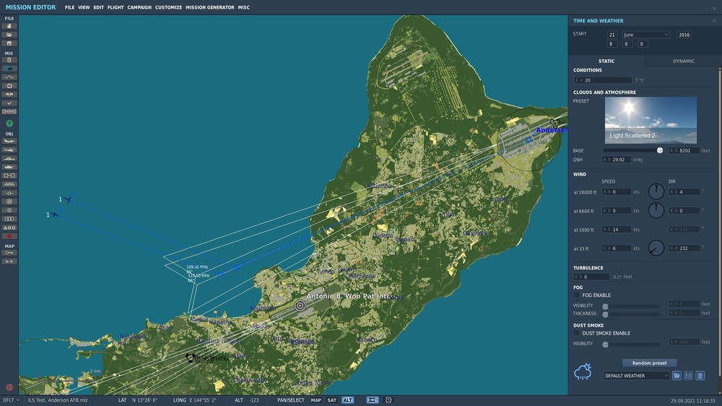Open the CUSTOMIZE menu
The image size is (722, 406).
(168, 7)
